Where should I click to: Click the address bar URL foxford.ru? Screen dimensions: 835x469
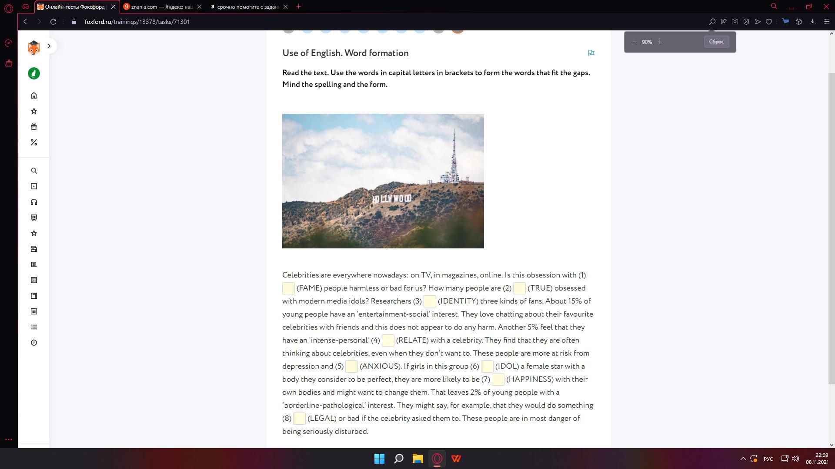click(137, 22)
